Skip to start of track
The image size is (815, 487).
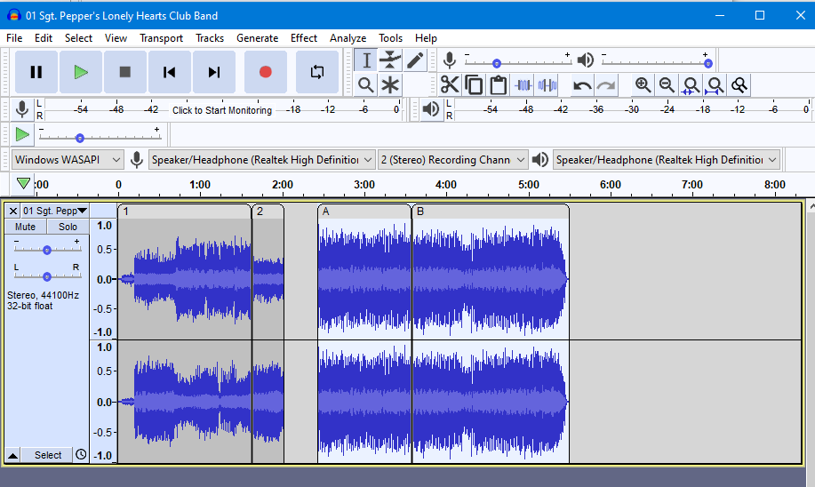(170, 72)
